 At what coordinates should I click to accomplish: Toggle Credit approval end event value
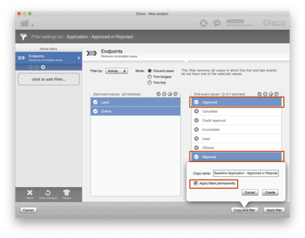tap(236, 121)
